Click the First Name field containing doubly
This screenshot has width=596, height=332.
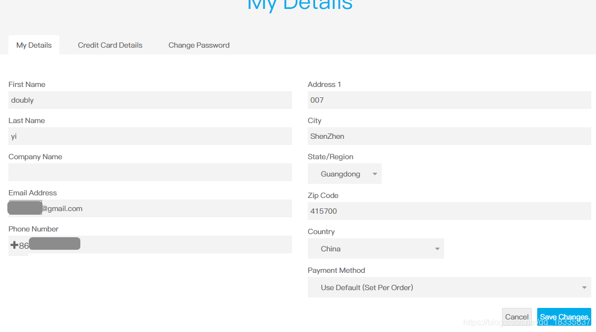150,100
